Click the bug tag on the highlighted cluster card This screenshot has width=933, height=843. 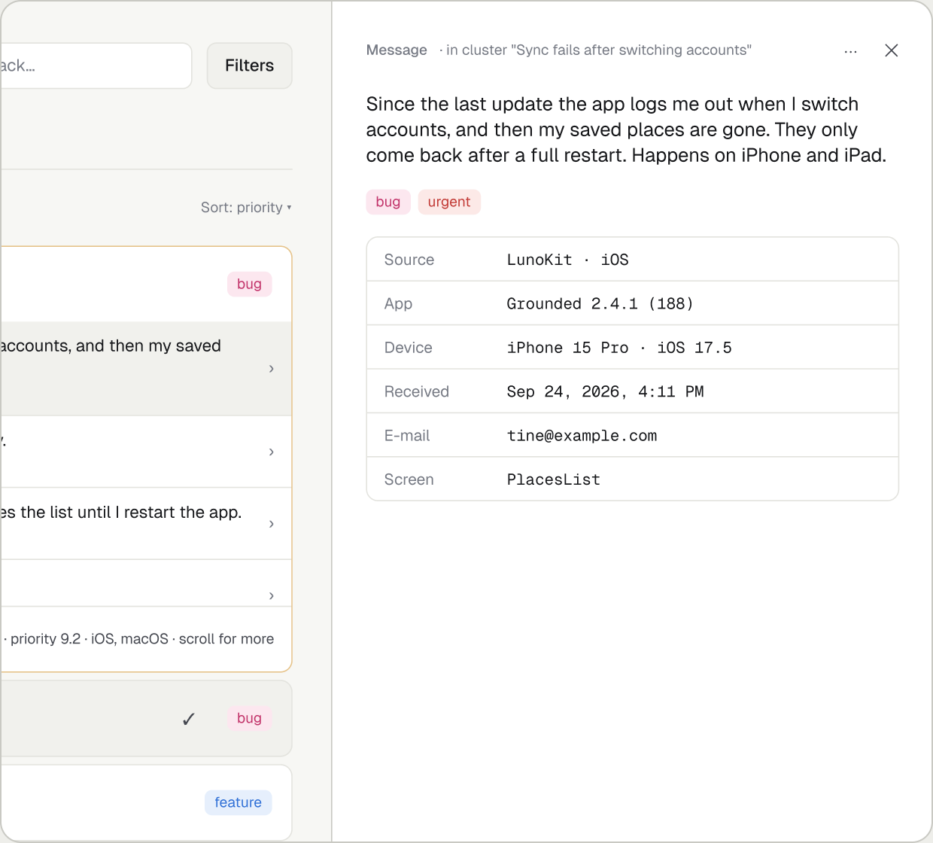249,284
